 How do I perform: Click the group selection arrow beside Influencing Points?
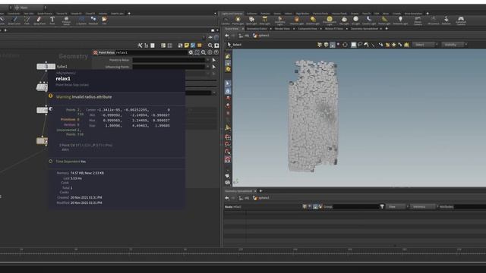coord(214,67)
